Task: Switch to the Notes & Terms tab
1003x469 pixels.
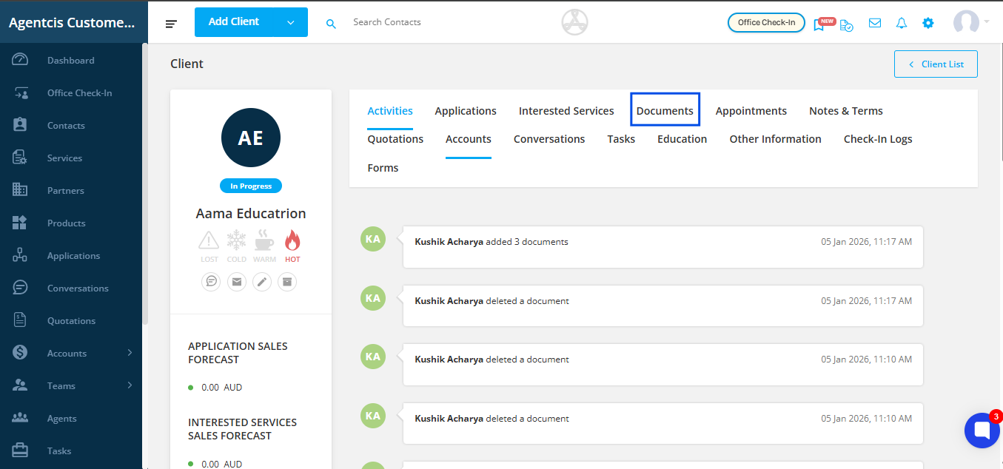Action: (x=846, y=111)
